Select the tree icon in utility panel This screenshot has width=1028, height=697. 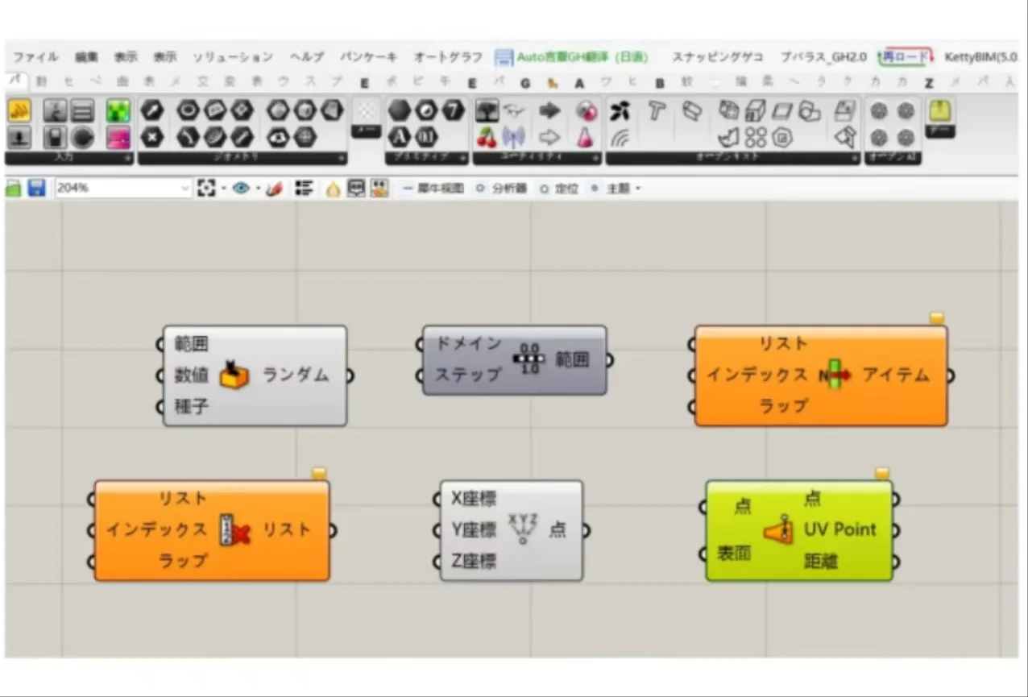pyautogui.click(x=487, y=110)
